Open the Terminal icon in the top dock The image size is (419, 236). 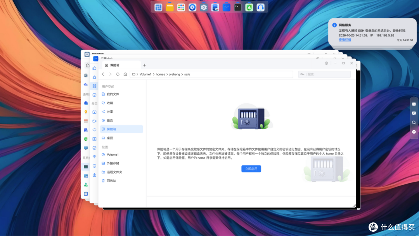click(238, 7)
